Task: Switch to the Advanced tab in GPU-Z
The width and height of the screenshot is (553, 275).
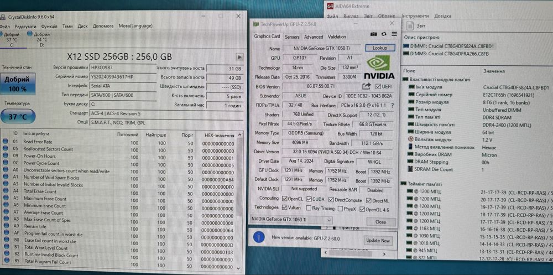Action: pos(314,37)
